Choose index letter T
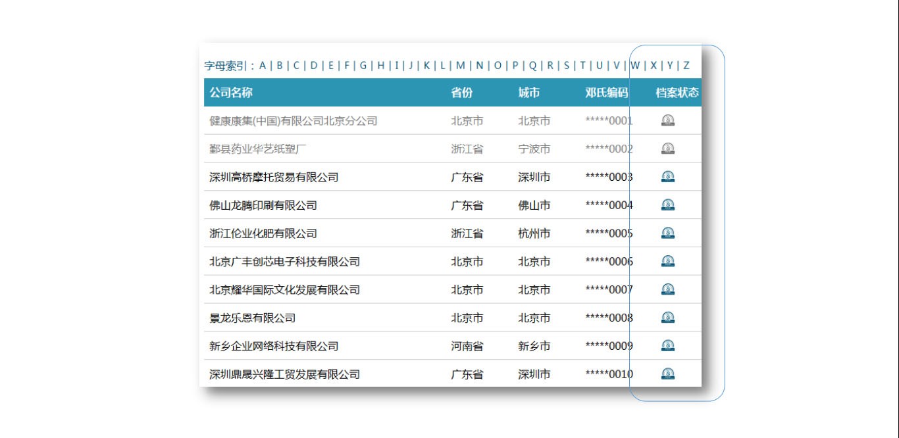This screenshot has height=438, width=899. coord(582,66)
